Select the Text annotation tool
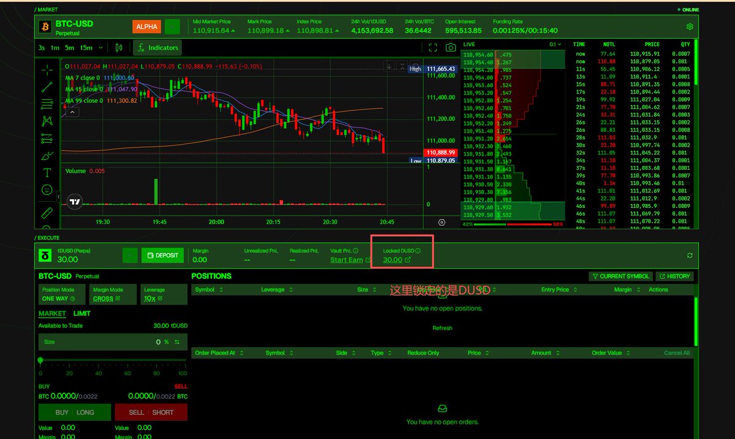The height and width of the screenshot is (439, 735). [47, 173]
